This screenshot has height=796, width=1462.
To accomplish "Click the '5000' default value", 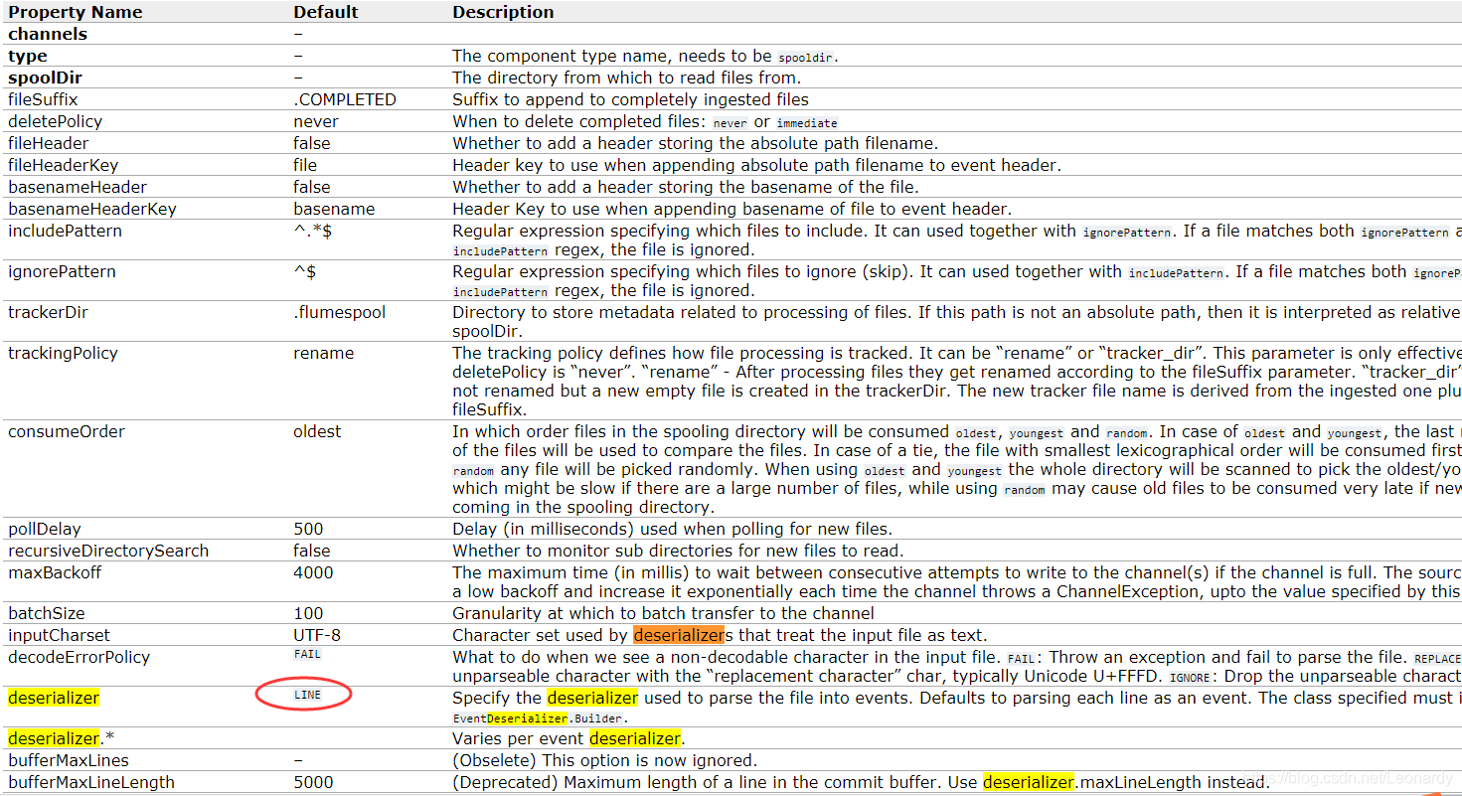I will pyautogui.click(x=314, y=782).
